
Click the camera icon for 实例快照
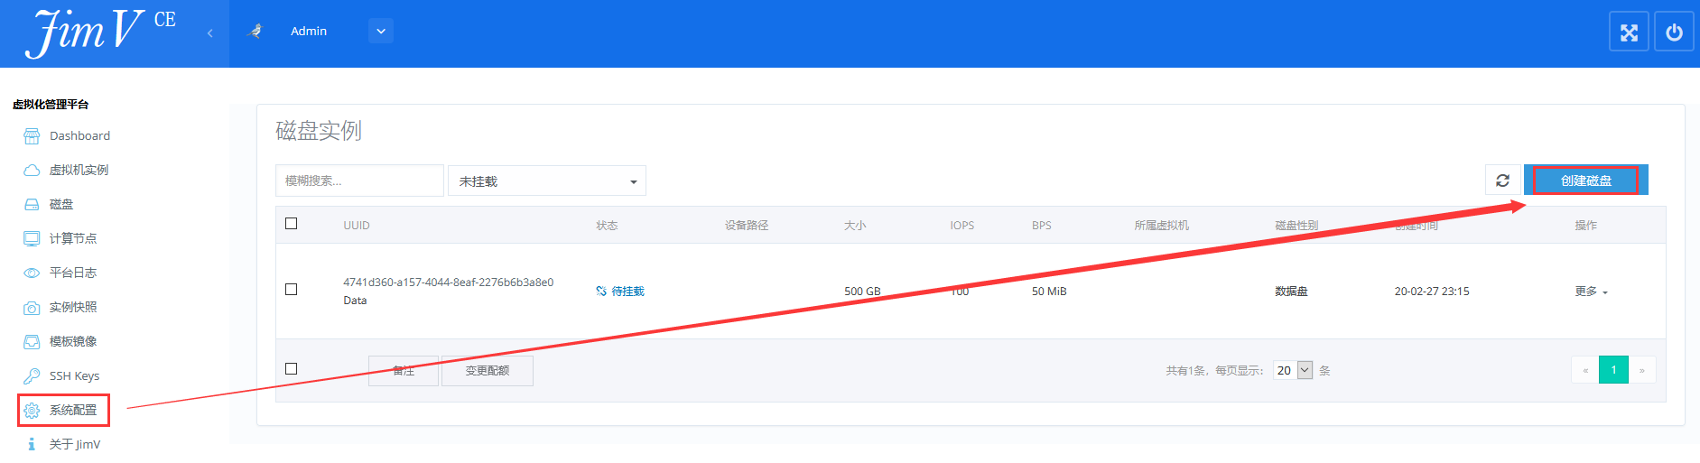click(x=32, y=308)
